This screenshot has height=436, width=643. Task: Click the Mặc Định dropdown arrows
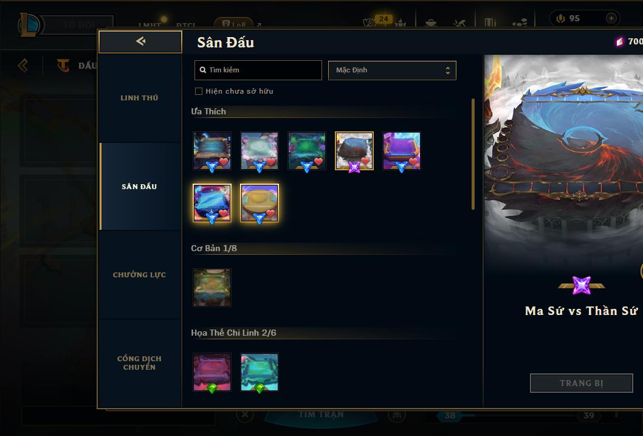tap(448, 70)
